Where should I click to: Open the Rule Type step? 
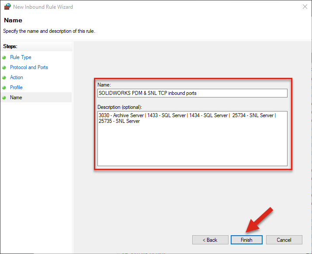(21, 57)
